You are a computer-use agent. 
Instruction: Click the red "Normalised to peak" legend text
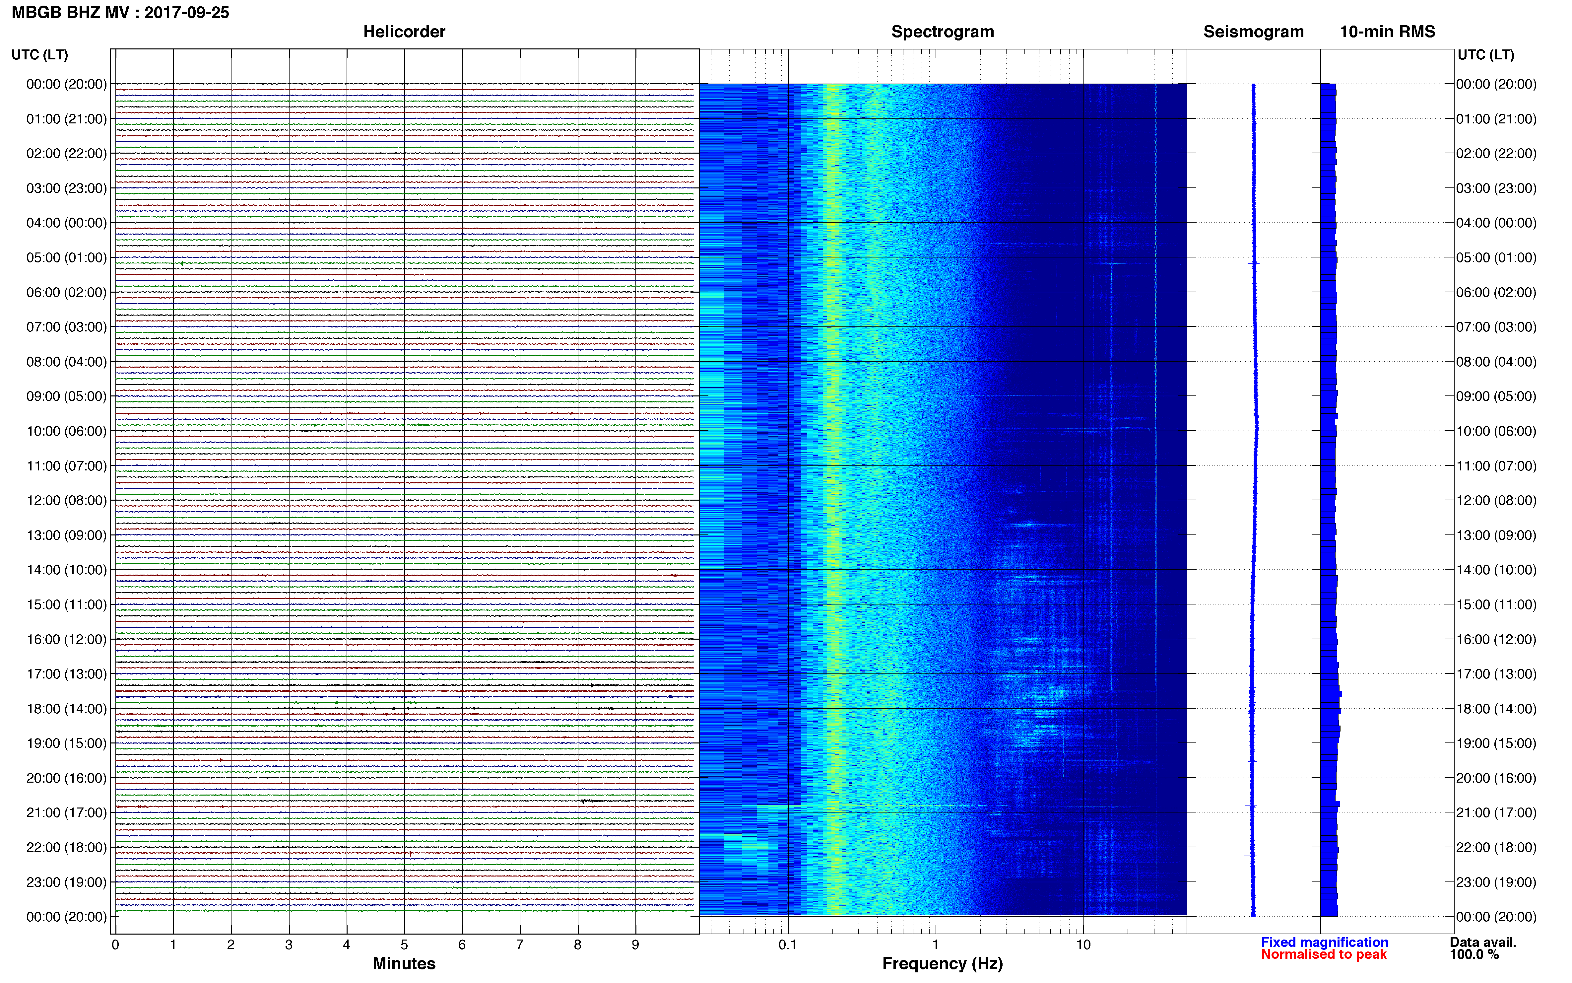pyautogui.click(x=1323, y=954)
